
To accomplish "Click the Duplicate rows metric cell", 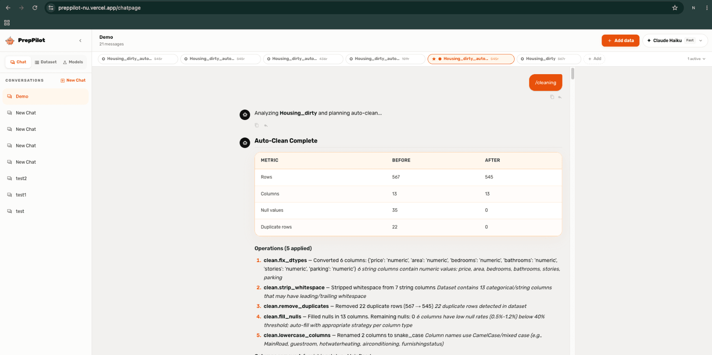I will tap(276, 227).
